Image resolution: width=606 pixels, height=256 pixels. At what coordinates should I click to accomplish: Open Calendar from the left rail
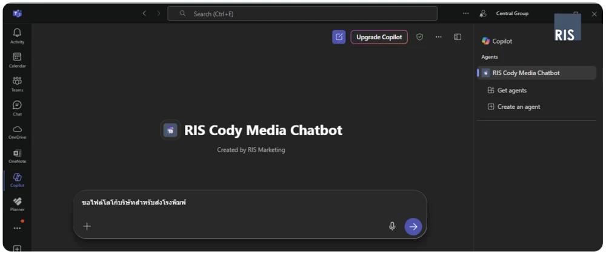pyautogui.click(x=17, y=61)
